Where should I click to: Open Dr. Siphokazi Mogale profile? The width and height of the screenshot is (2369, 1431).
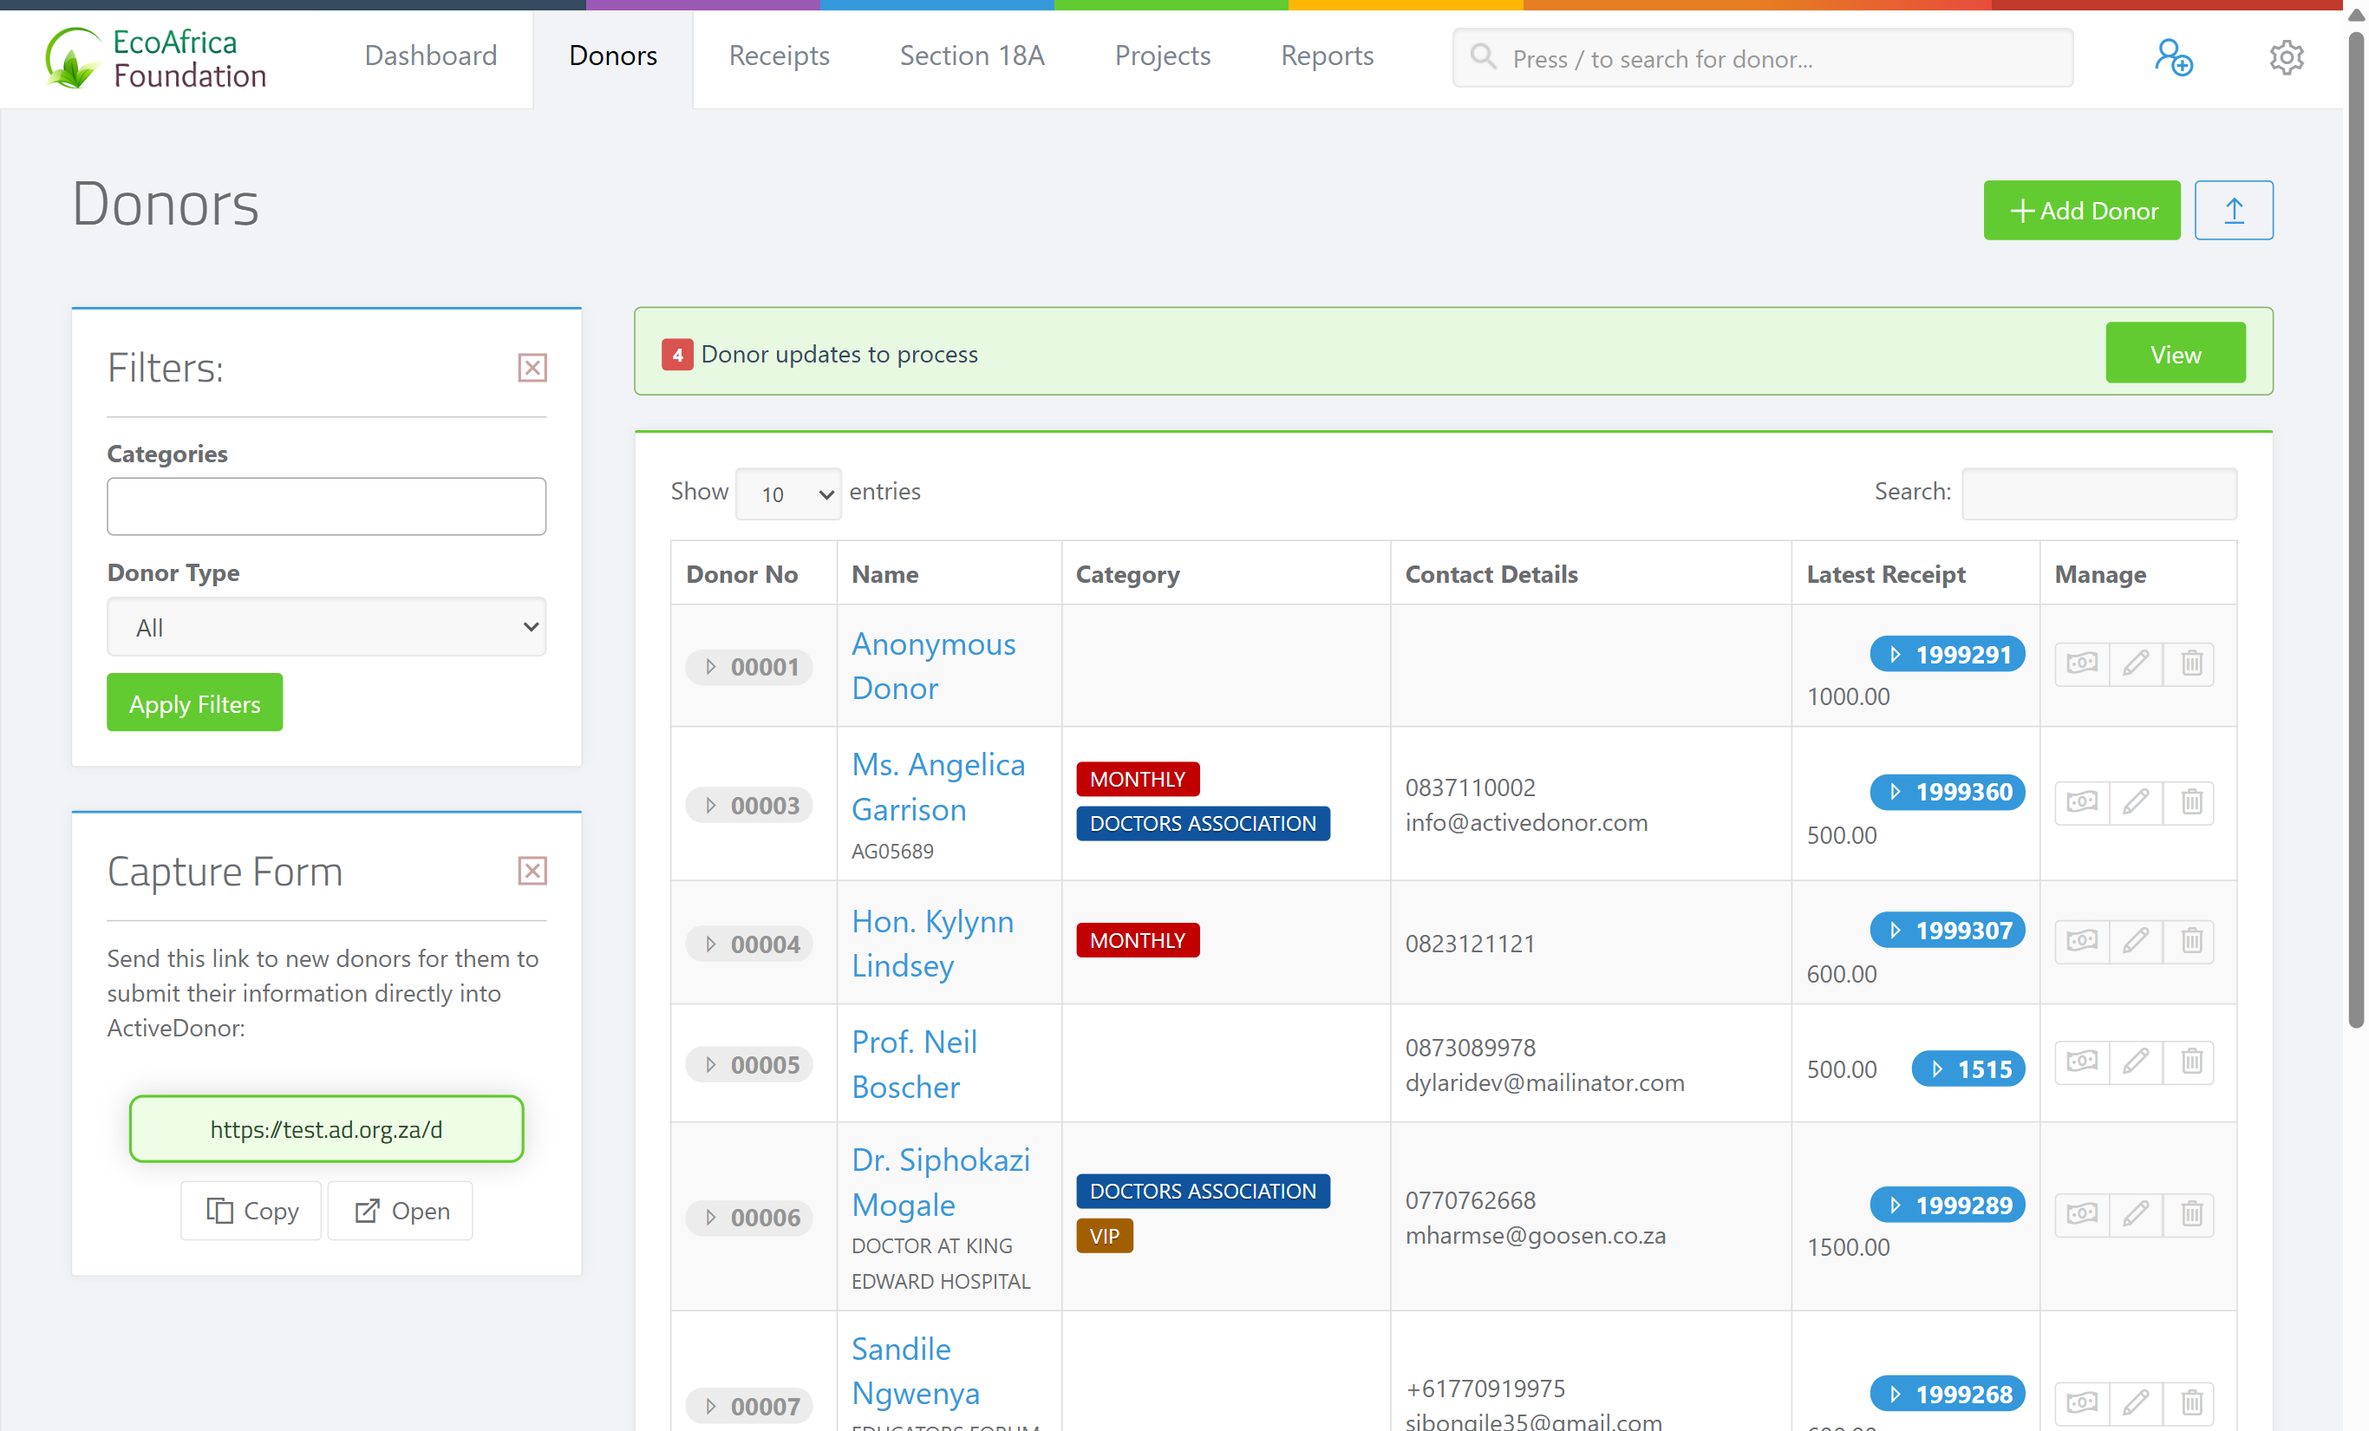click(x=940, y=1183)
